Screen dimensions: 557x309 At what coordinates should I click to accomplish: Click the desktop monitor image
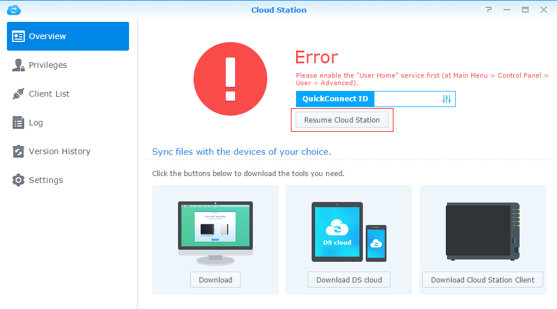[x=215, y=233]
